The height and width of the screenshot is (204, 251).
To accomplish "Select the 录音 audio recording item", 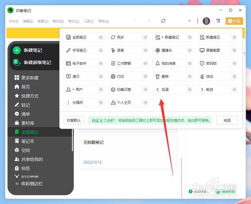I will [x=129, y=50].
